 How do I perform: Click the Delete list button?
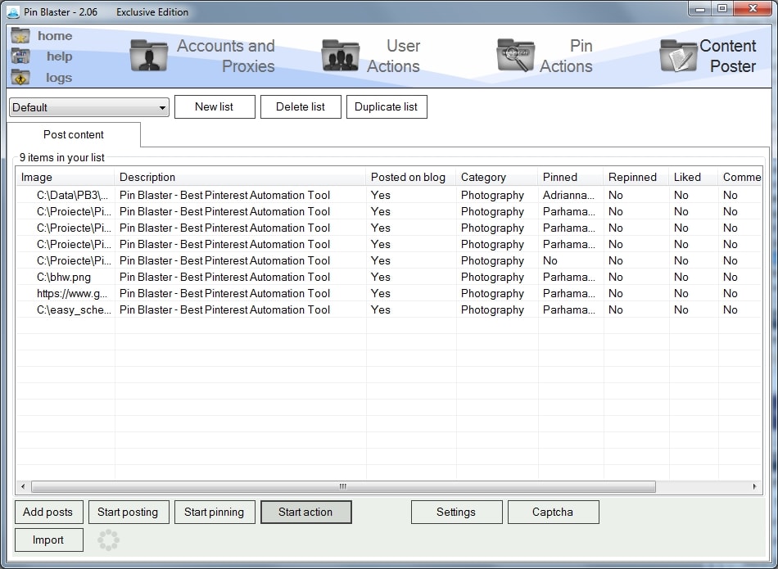click(301, 106)
